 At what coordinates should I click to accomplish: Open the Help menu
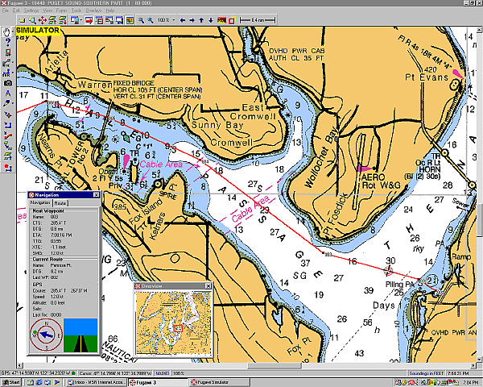[110, 10]
